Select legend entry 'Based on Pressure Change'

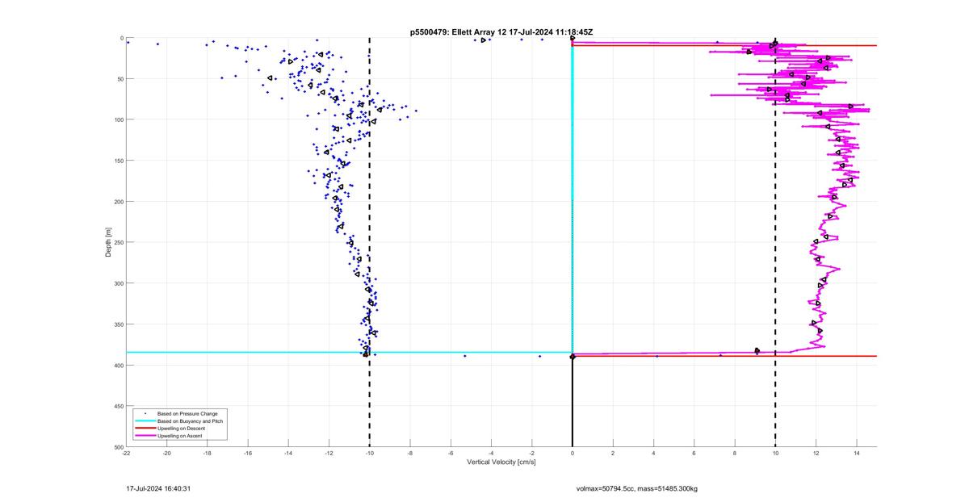coord(187,414)
